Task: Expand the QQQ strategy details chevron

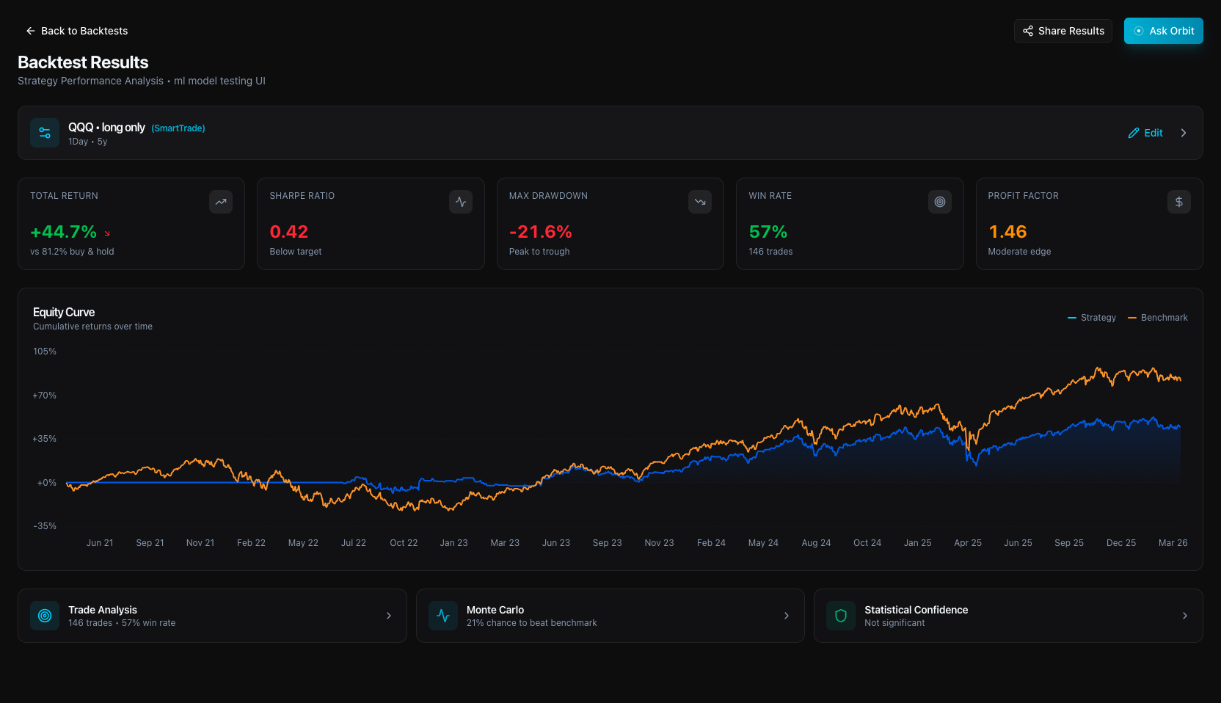Action: 1183,133
